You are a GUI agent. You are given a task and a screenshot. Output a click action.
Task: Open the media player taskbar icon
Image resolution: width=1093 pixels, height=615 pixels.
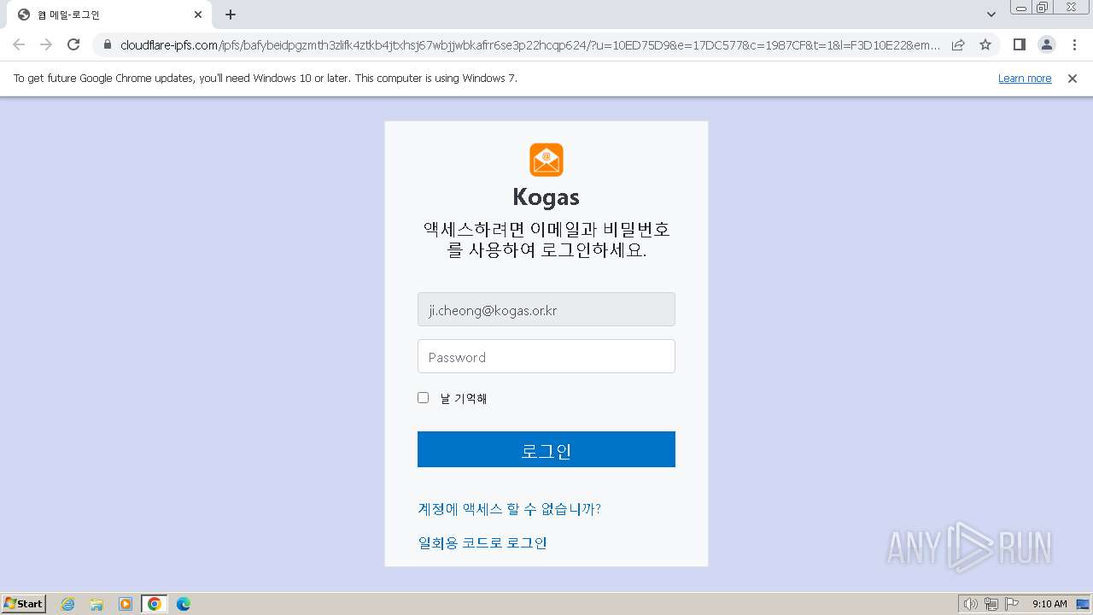[x=126, y=604]
